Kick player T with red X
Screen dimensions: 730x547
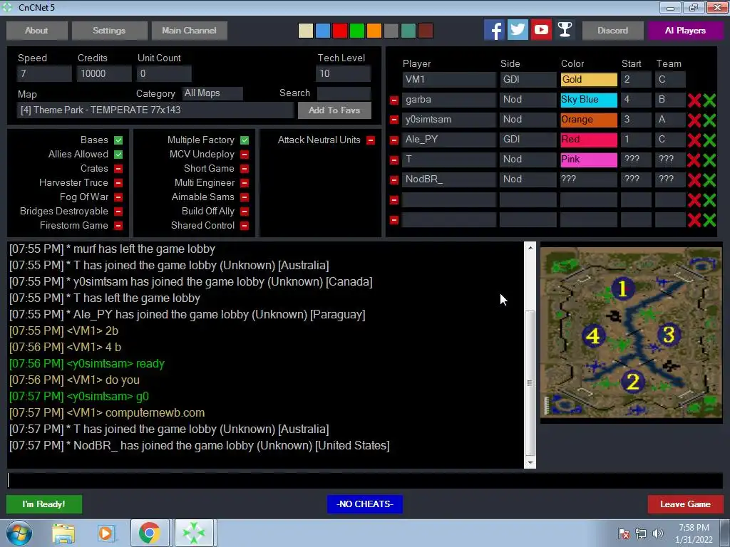pyautogui.click(x=694, y=160)
